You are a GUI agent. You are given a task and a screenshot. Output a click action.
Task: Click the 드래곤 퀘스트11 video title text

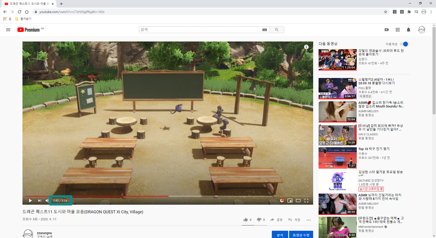tap(83, 212)
